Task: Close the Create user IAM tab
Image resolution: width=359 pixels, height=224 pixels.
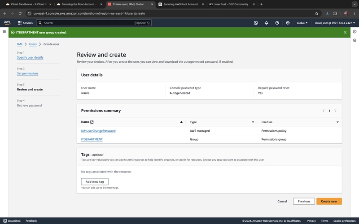Action: tap(152, 4)
